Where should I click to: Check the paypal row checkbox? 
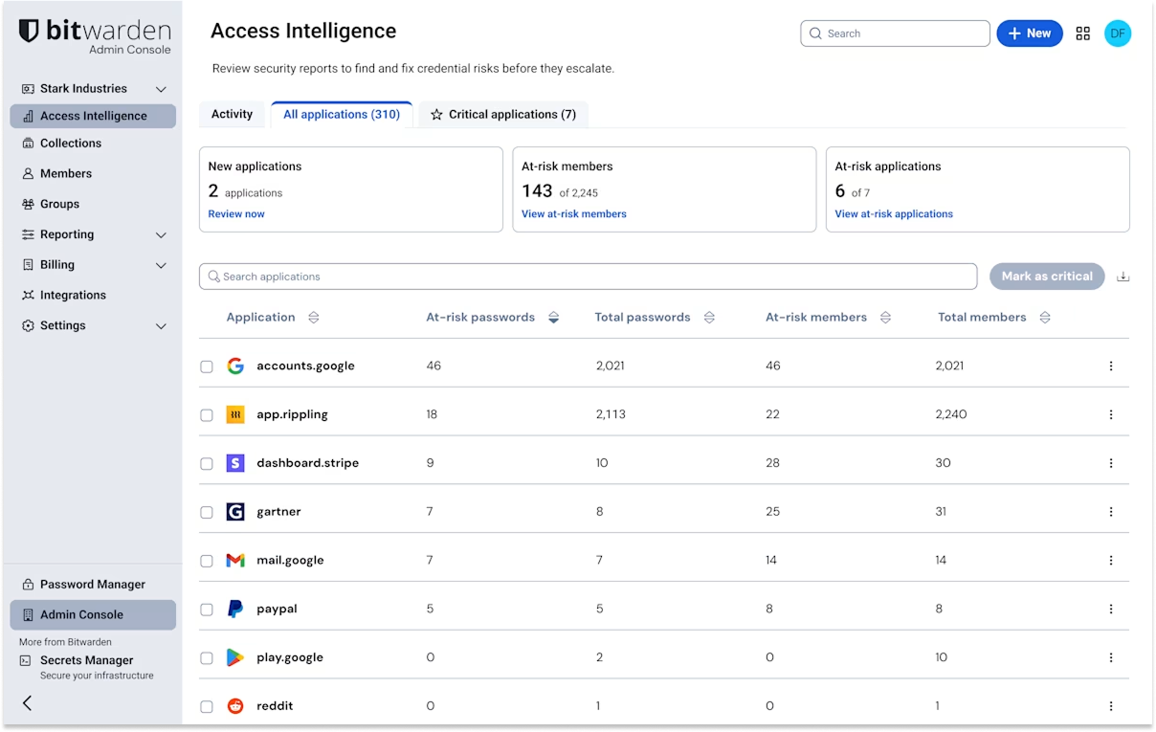point(207,609)
